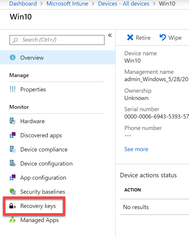Go to Dashboard breadcrumb
189x237 pixels.
point(23,4)
